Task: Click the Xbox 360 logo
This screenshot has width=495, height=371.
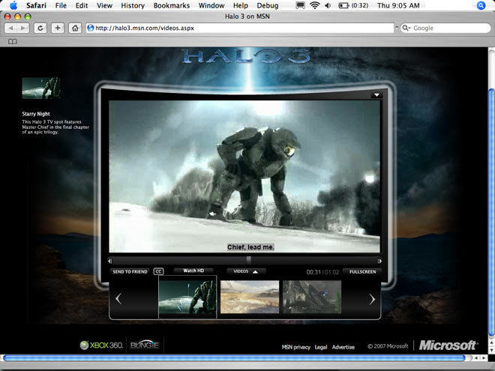Action: tap(101, 345)
